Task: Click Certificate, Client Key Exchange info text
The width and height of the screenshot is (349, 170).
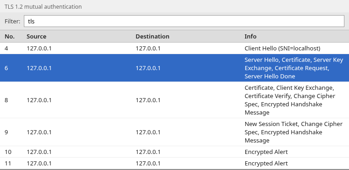Action: point(290,100)
